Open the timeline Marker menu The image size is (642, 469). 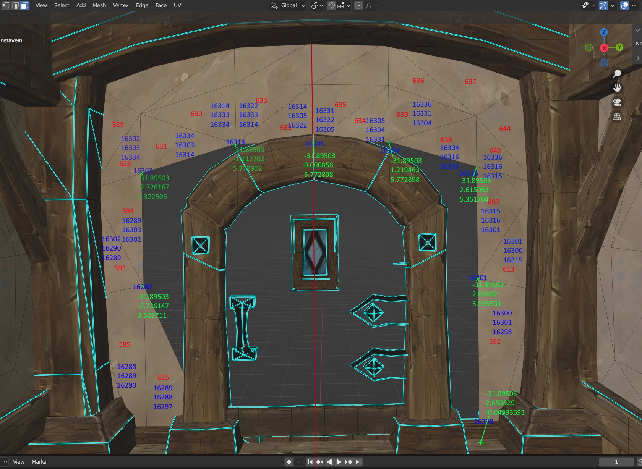coord(40,462)
